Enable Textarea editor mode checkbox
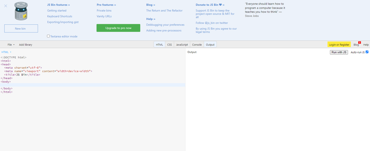This screenshot has height=151, width=370. (48, 36)
